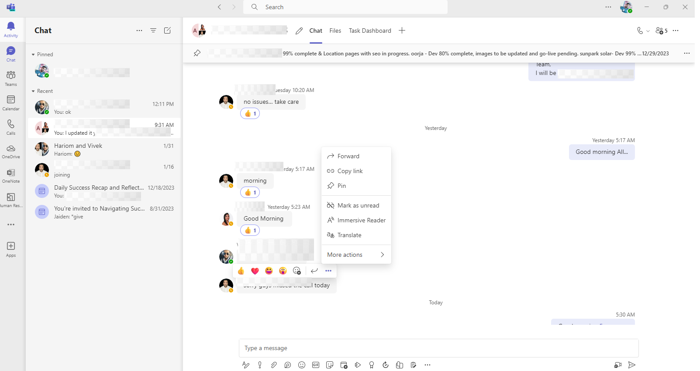700x371 pixels.
Task: Select Forward from the context menu
Action: click(x=348, y=156)
